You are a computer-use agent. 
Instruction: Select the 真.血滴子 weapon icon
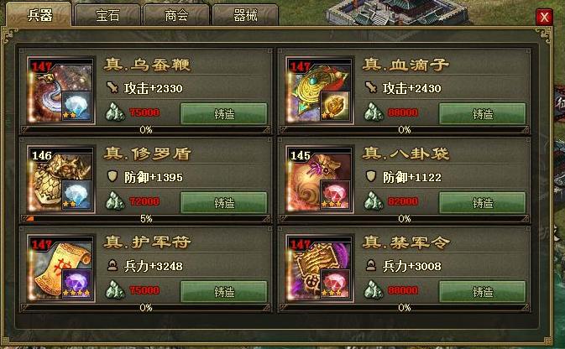click(320, 91)
